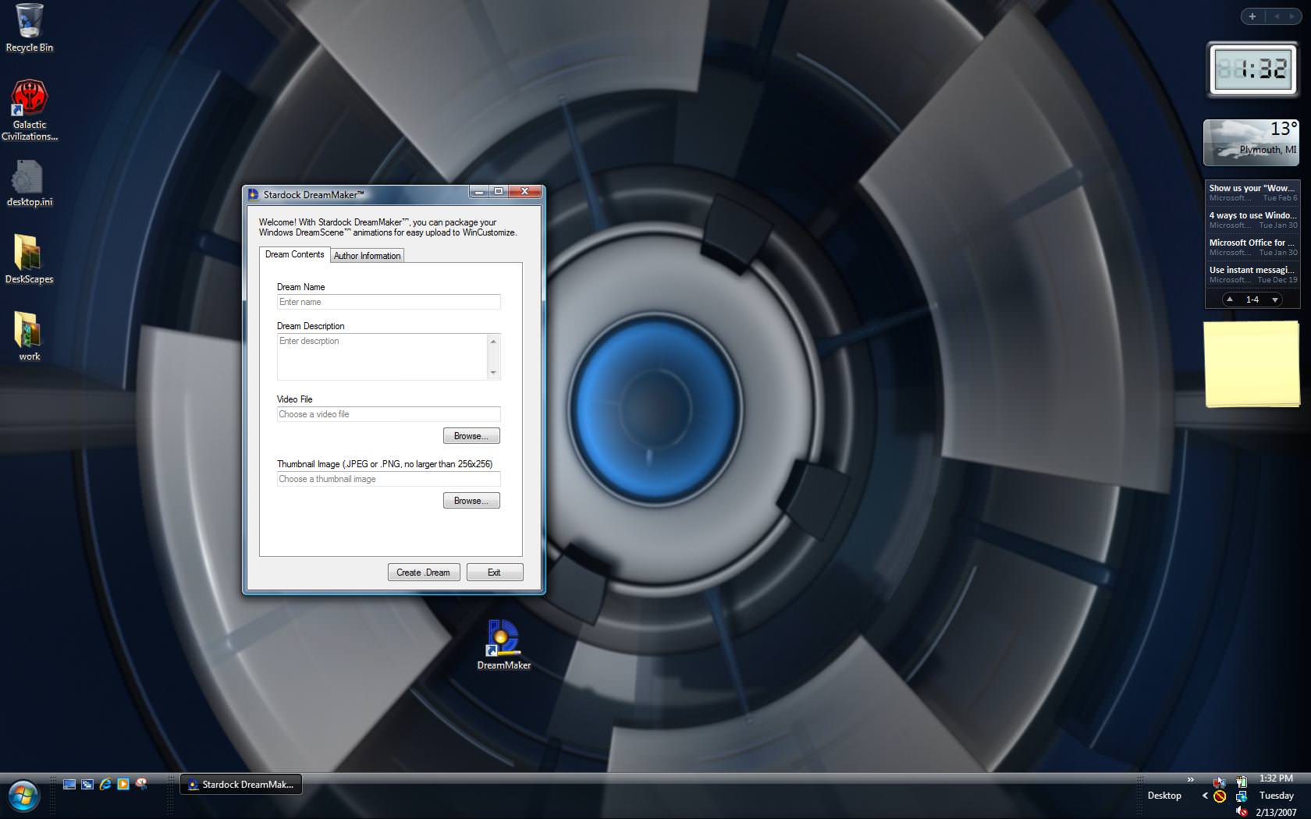Click sidebar next-page arrow
Viewport: 1311px width, 819px height.
pos(1291,16)
